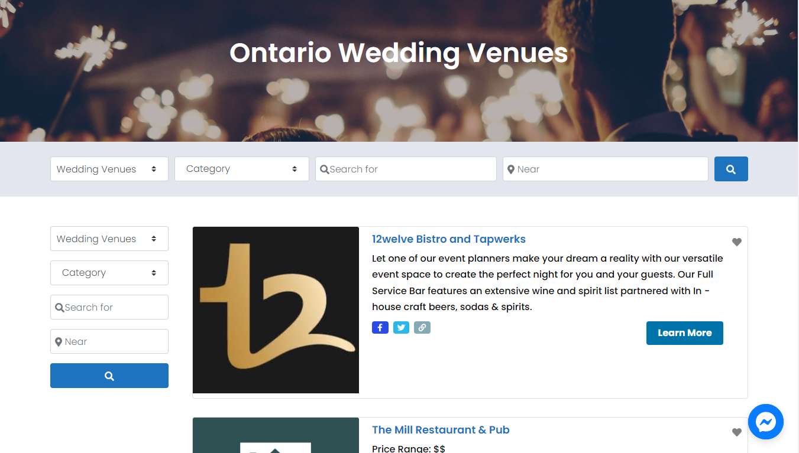
Task: Focus the top Search for input
Action: pos(406,169)
